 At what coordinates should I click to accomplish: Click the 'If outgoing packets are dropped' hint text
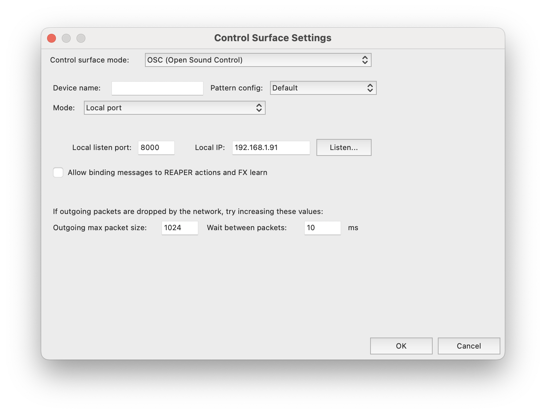(x=188, y=211)
